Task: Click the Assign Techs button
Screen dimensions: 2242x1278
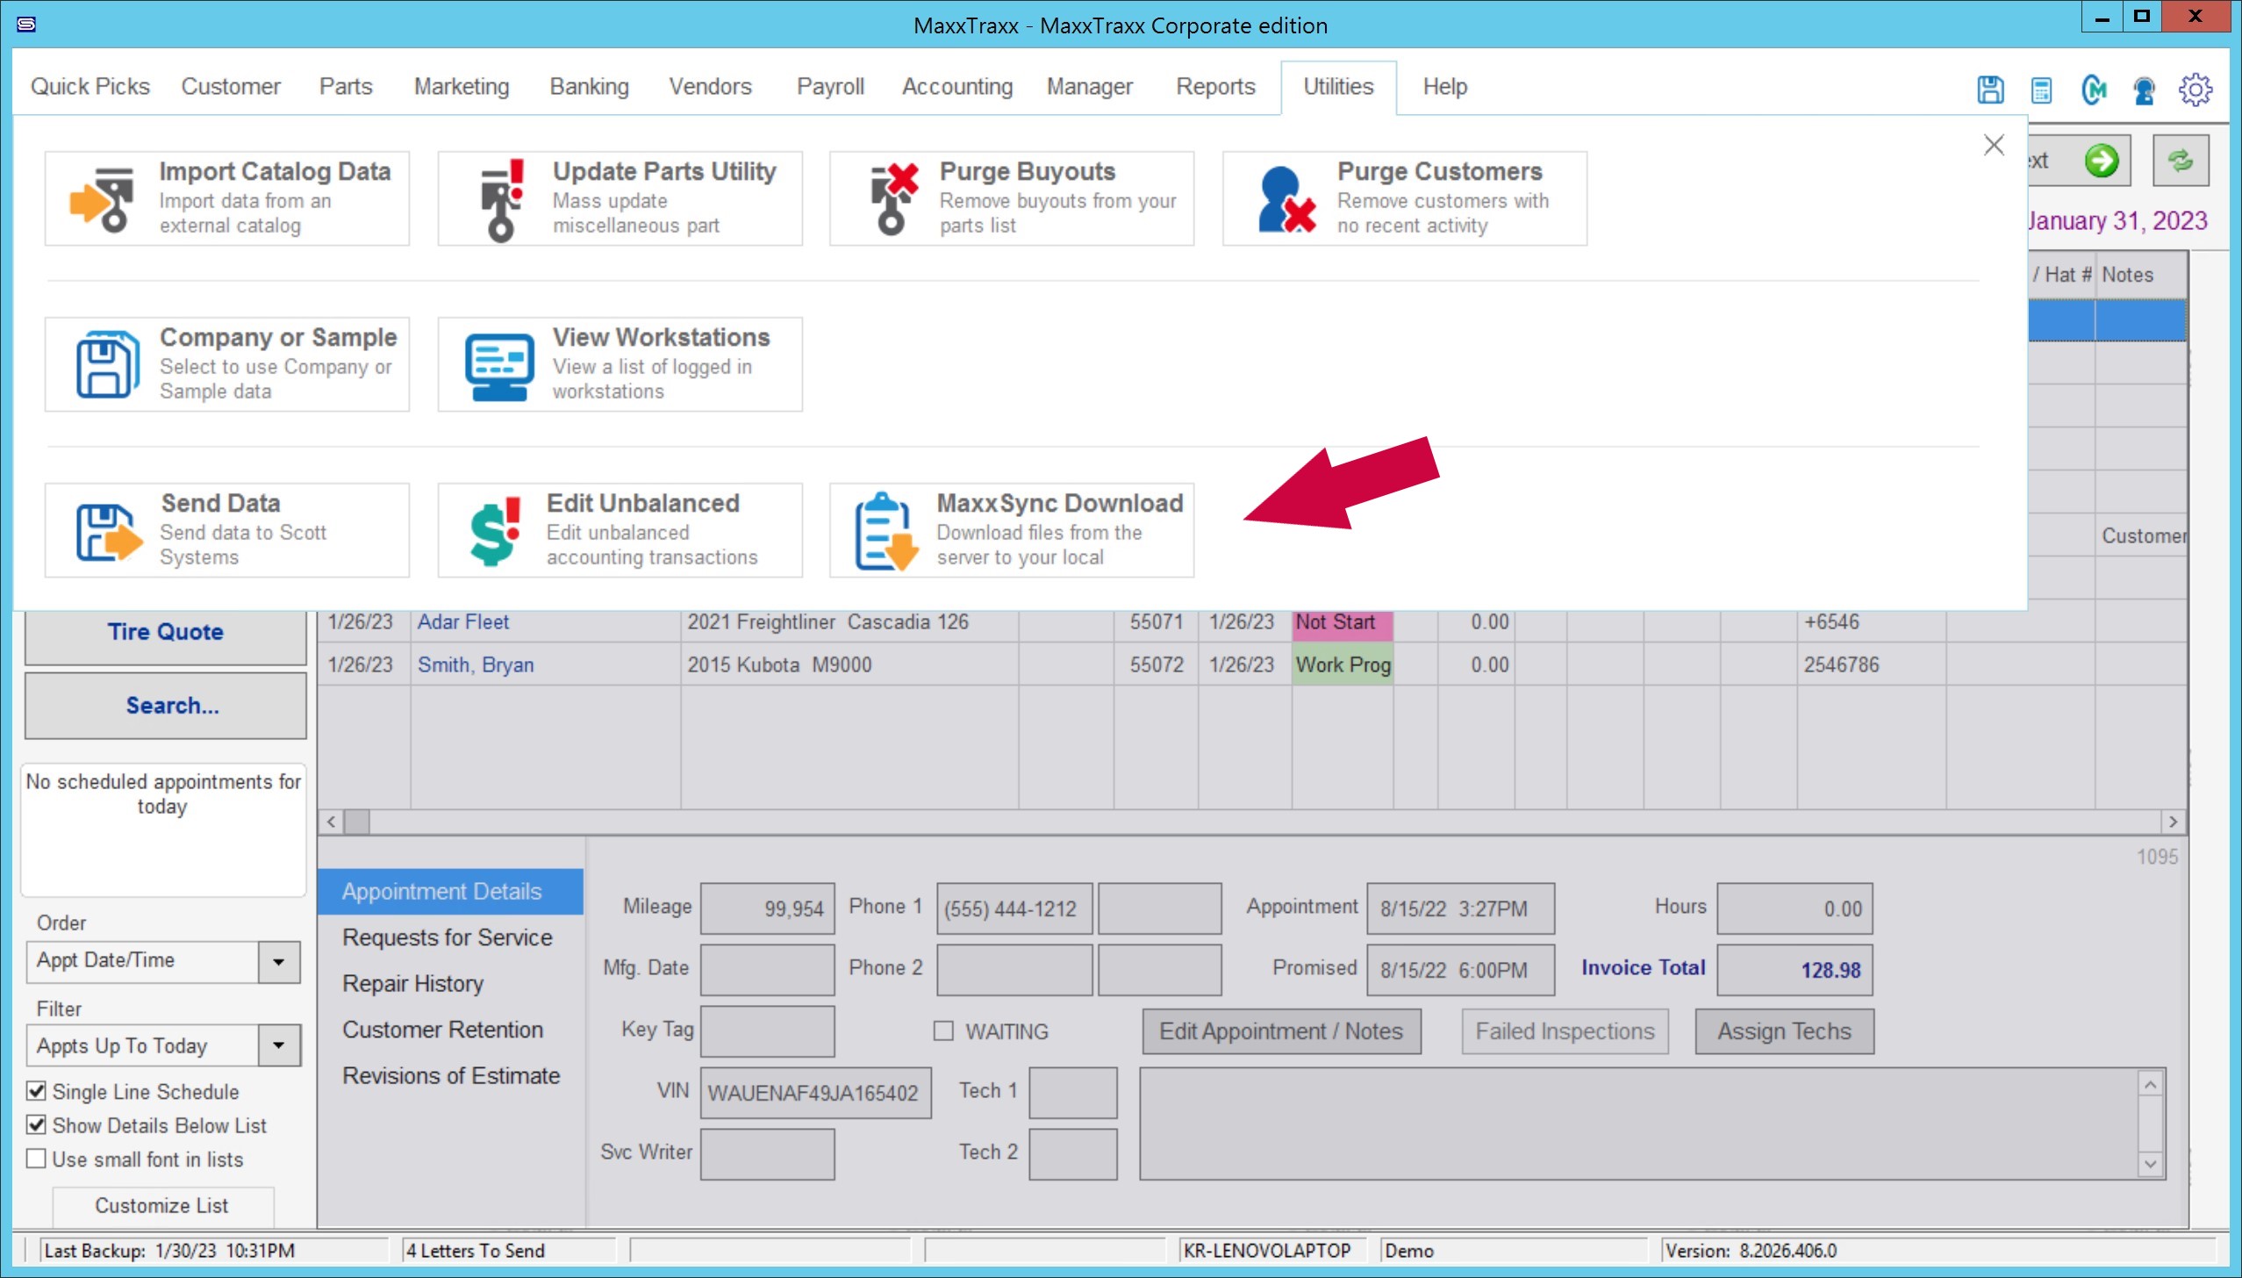Action: tap(1784, 1031)
